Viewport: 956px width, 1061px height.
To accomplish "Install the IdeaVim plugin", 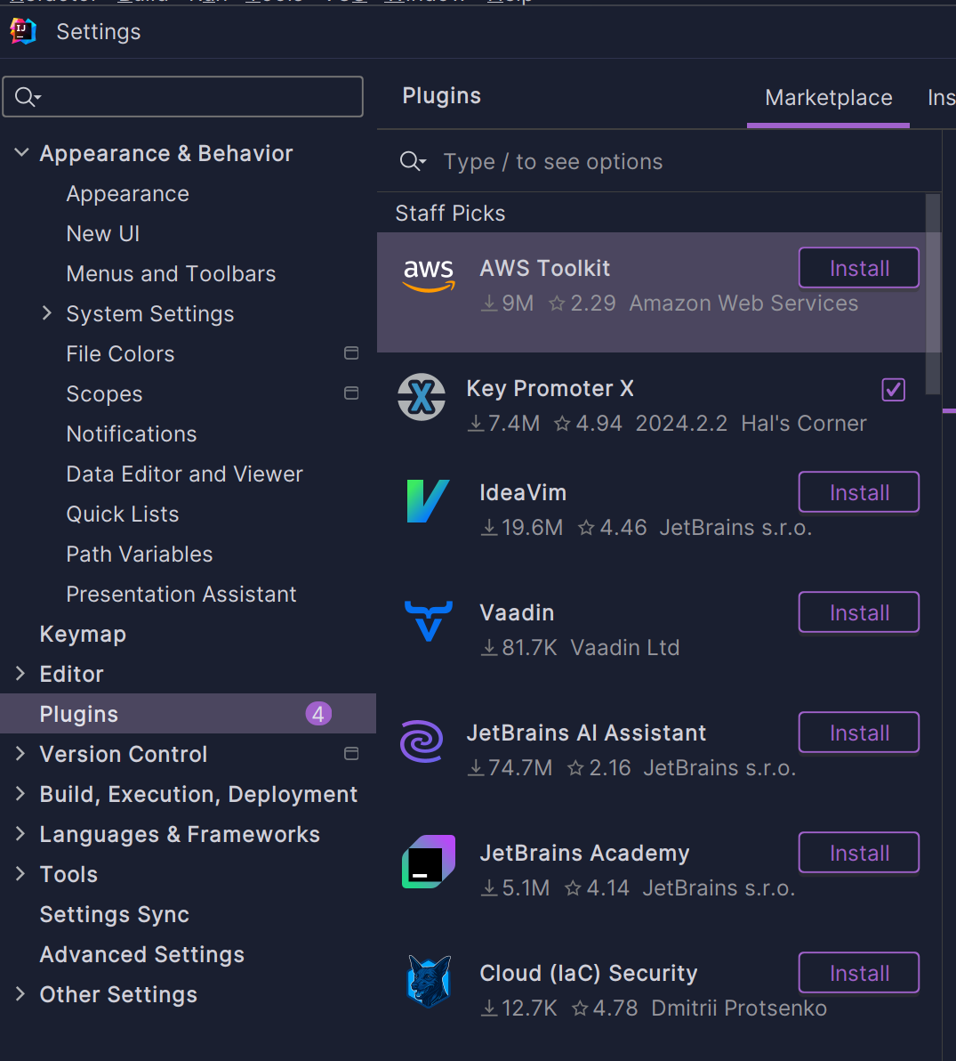I will (x=859, y=492).
